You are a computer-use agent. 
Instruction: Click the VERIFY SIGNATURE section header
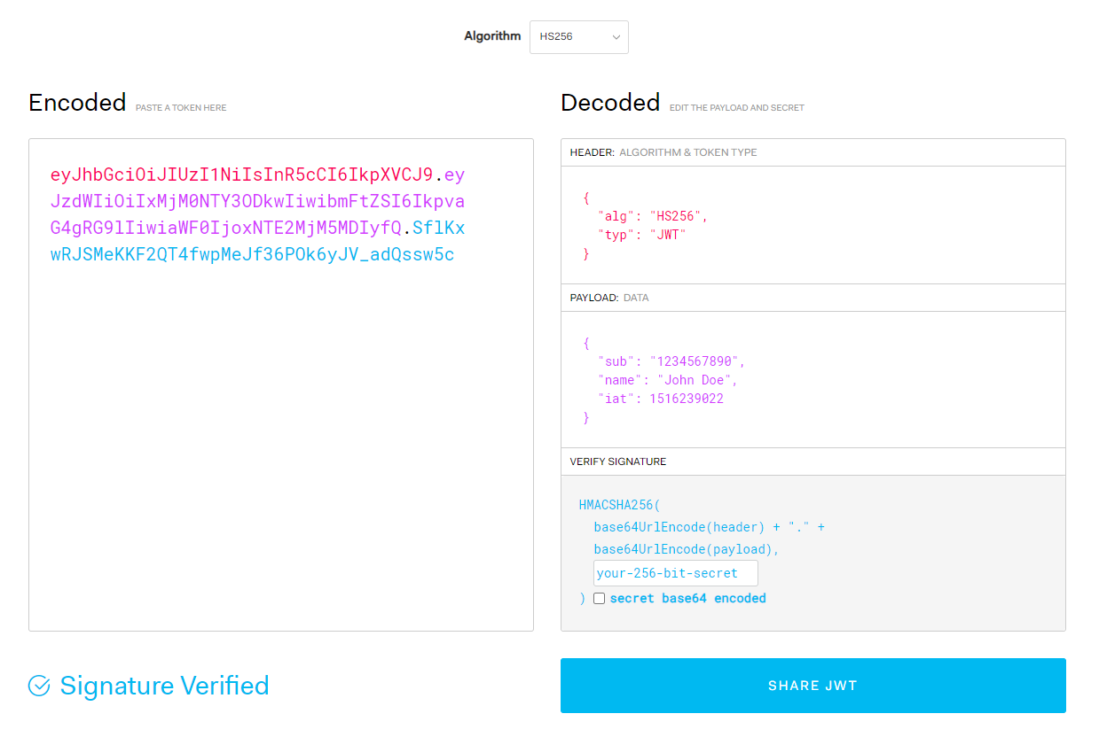[812, 461]
